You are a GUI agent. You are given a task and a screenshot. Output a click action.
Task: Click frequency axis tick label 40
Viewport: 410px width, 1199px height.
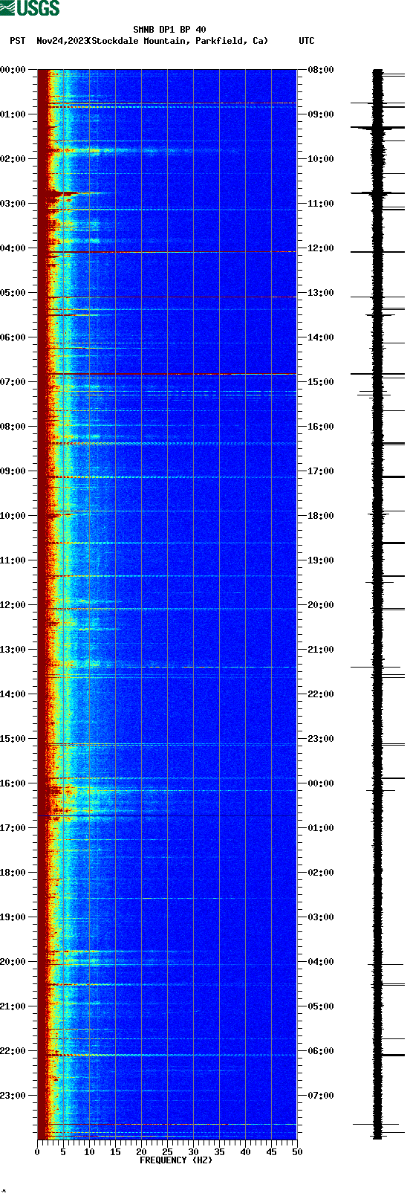245,1152
